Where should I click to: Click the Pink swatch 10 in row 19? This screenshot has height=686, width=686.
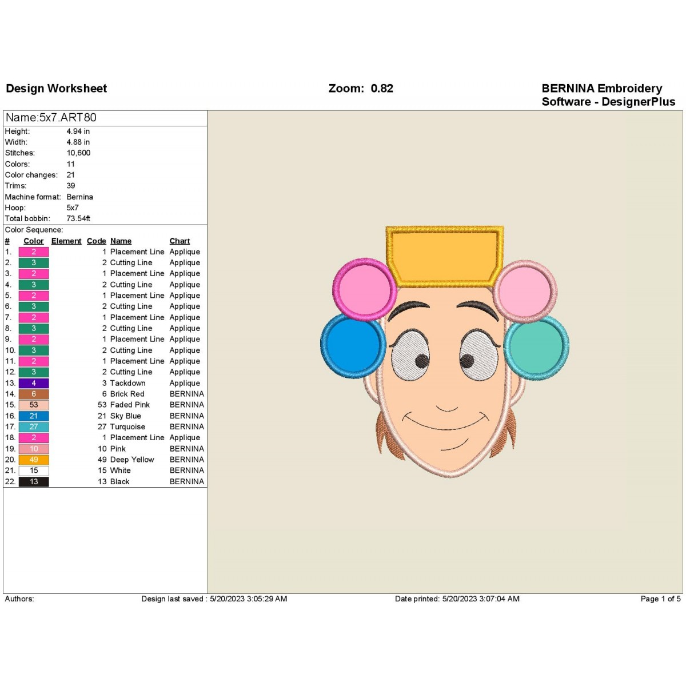pos(34,449)
